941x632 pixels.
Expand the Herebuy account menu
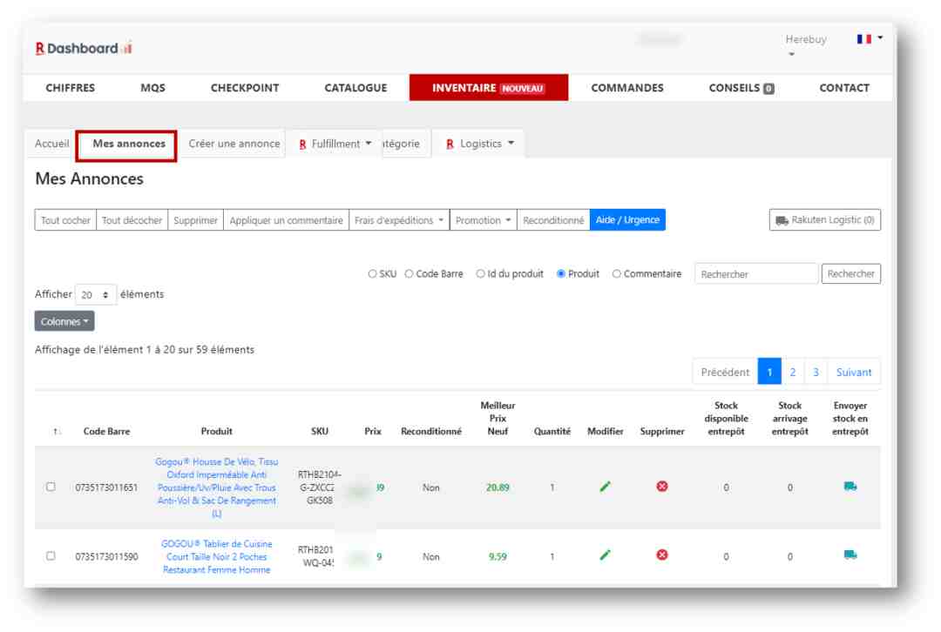coord(805,45)
